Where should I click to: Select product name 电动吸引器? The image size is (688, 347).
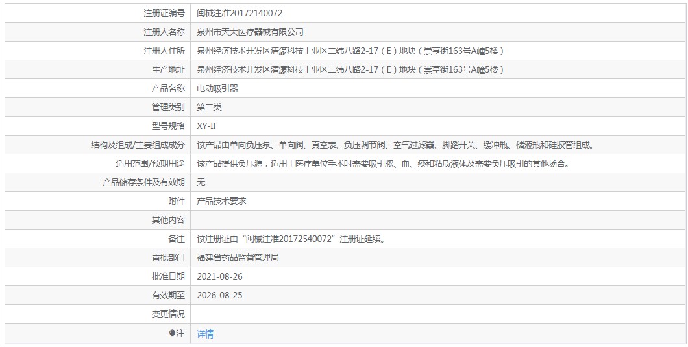(217, 89)
